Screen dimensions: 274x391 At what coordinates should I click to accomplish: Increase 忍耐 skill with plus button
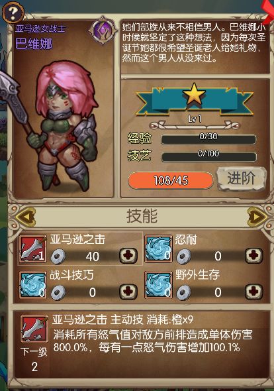coord(254,256)
